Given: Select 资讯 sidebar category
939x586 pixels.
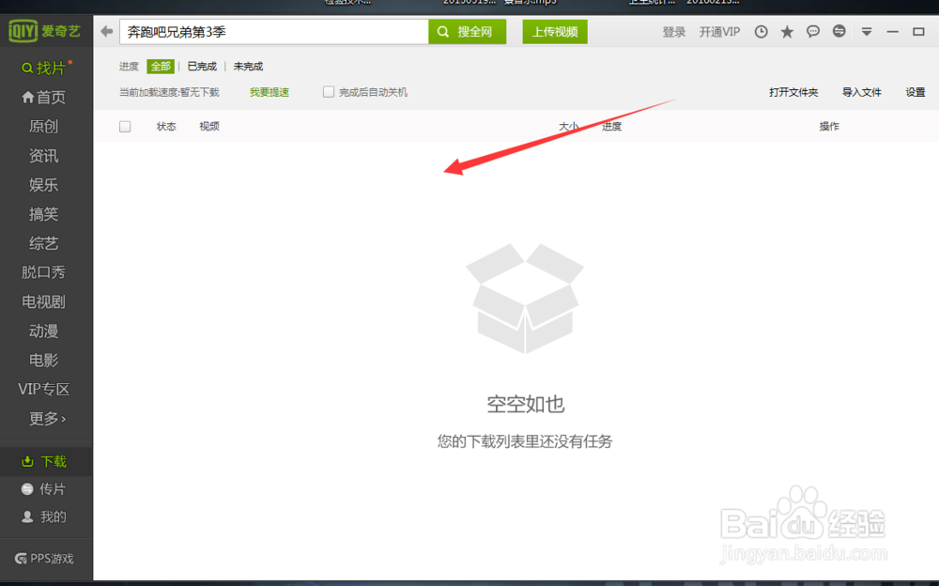Looking at the screenshot, I should coord(44,156).
